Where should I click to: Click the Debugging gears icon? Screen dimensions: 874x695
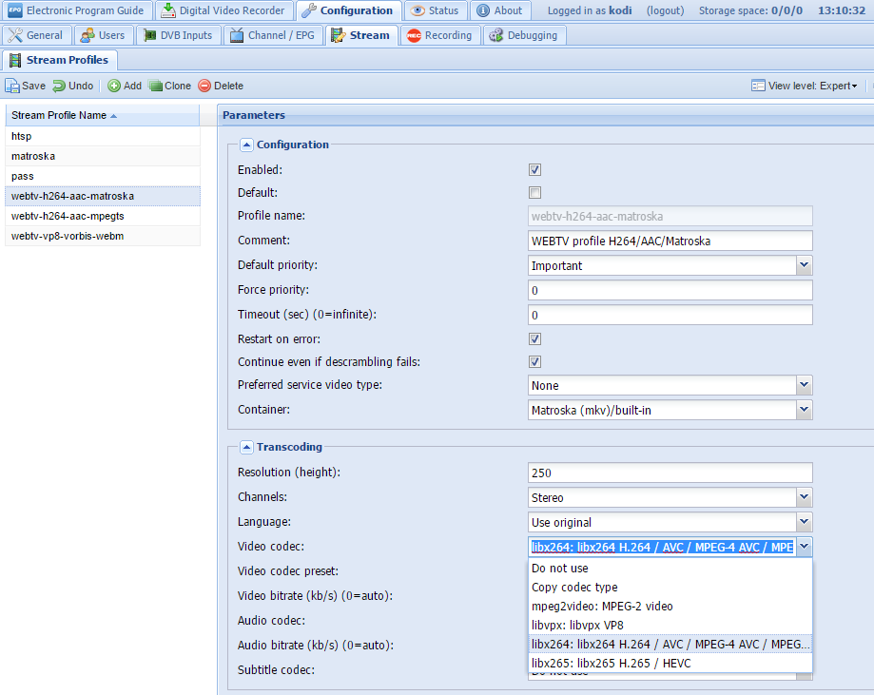coord(496,35)
